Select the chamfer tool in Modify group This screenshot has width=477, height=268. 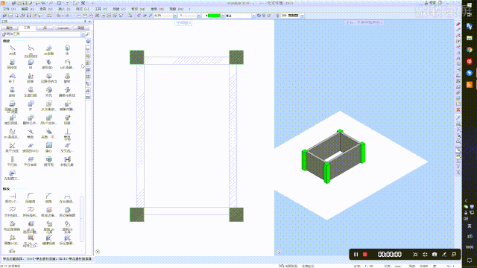click(x=48, y=197)
